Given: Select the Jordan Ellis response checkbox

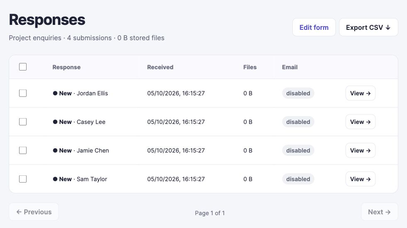Looking at the screenshot, I should tap(23, 93).
